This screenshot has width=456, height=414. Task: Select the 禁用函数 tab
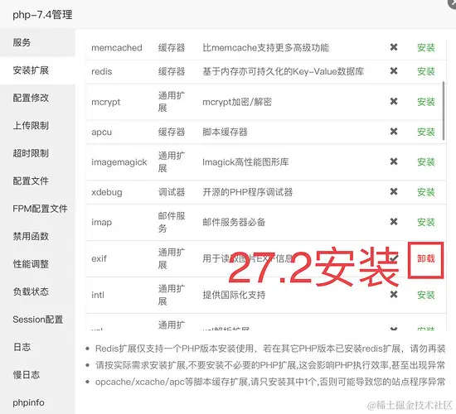[37, 237]
